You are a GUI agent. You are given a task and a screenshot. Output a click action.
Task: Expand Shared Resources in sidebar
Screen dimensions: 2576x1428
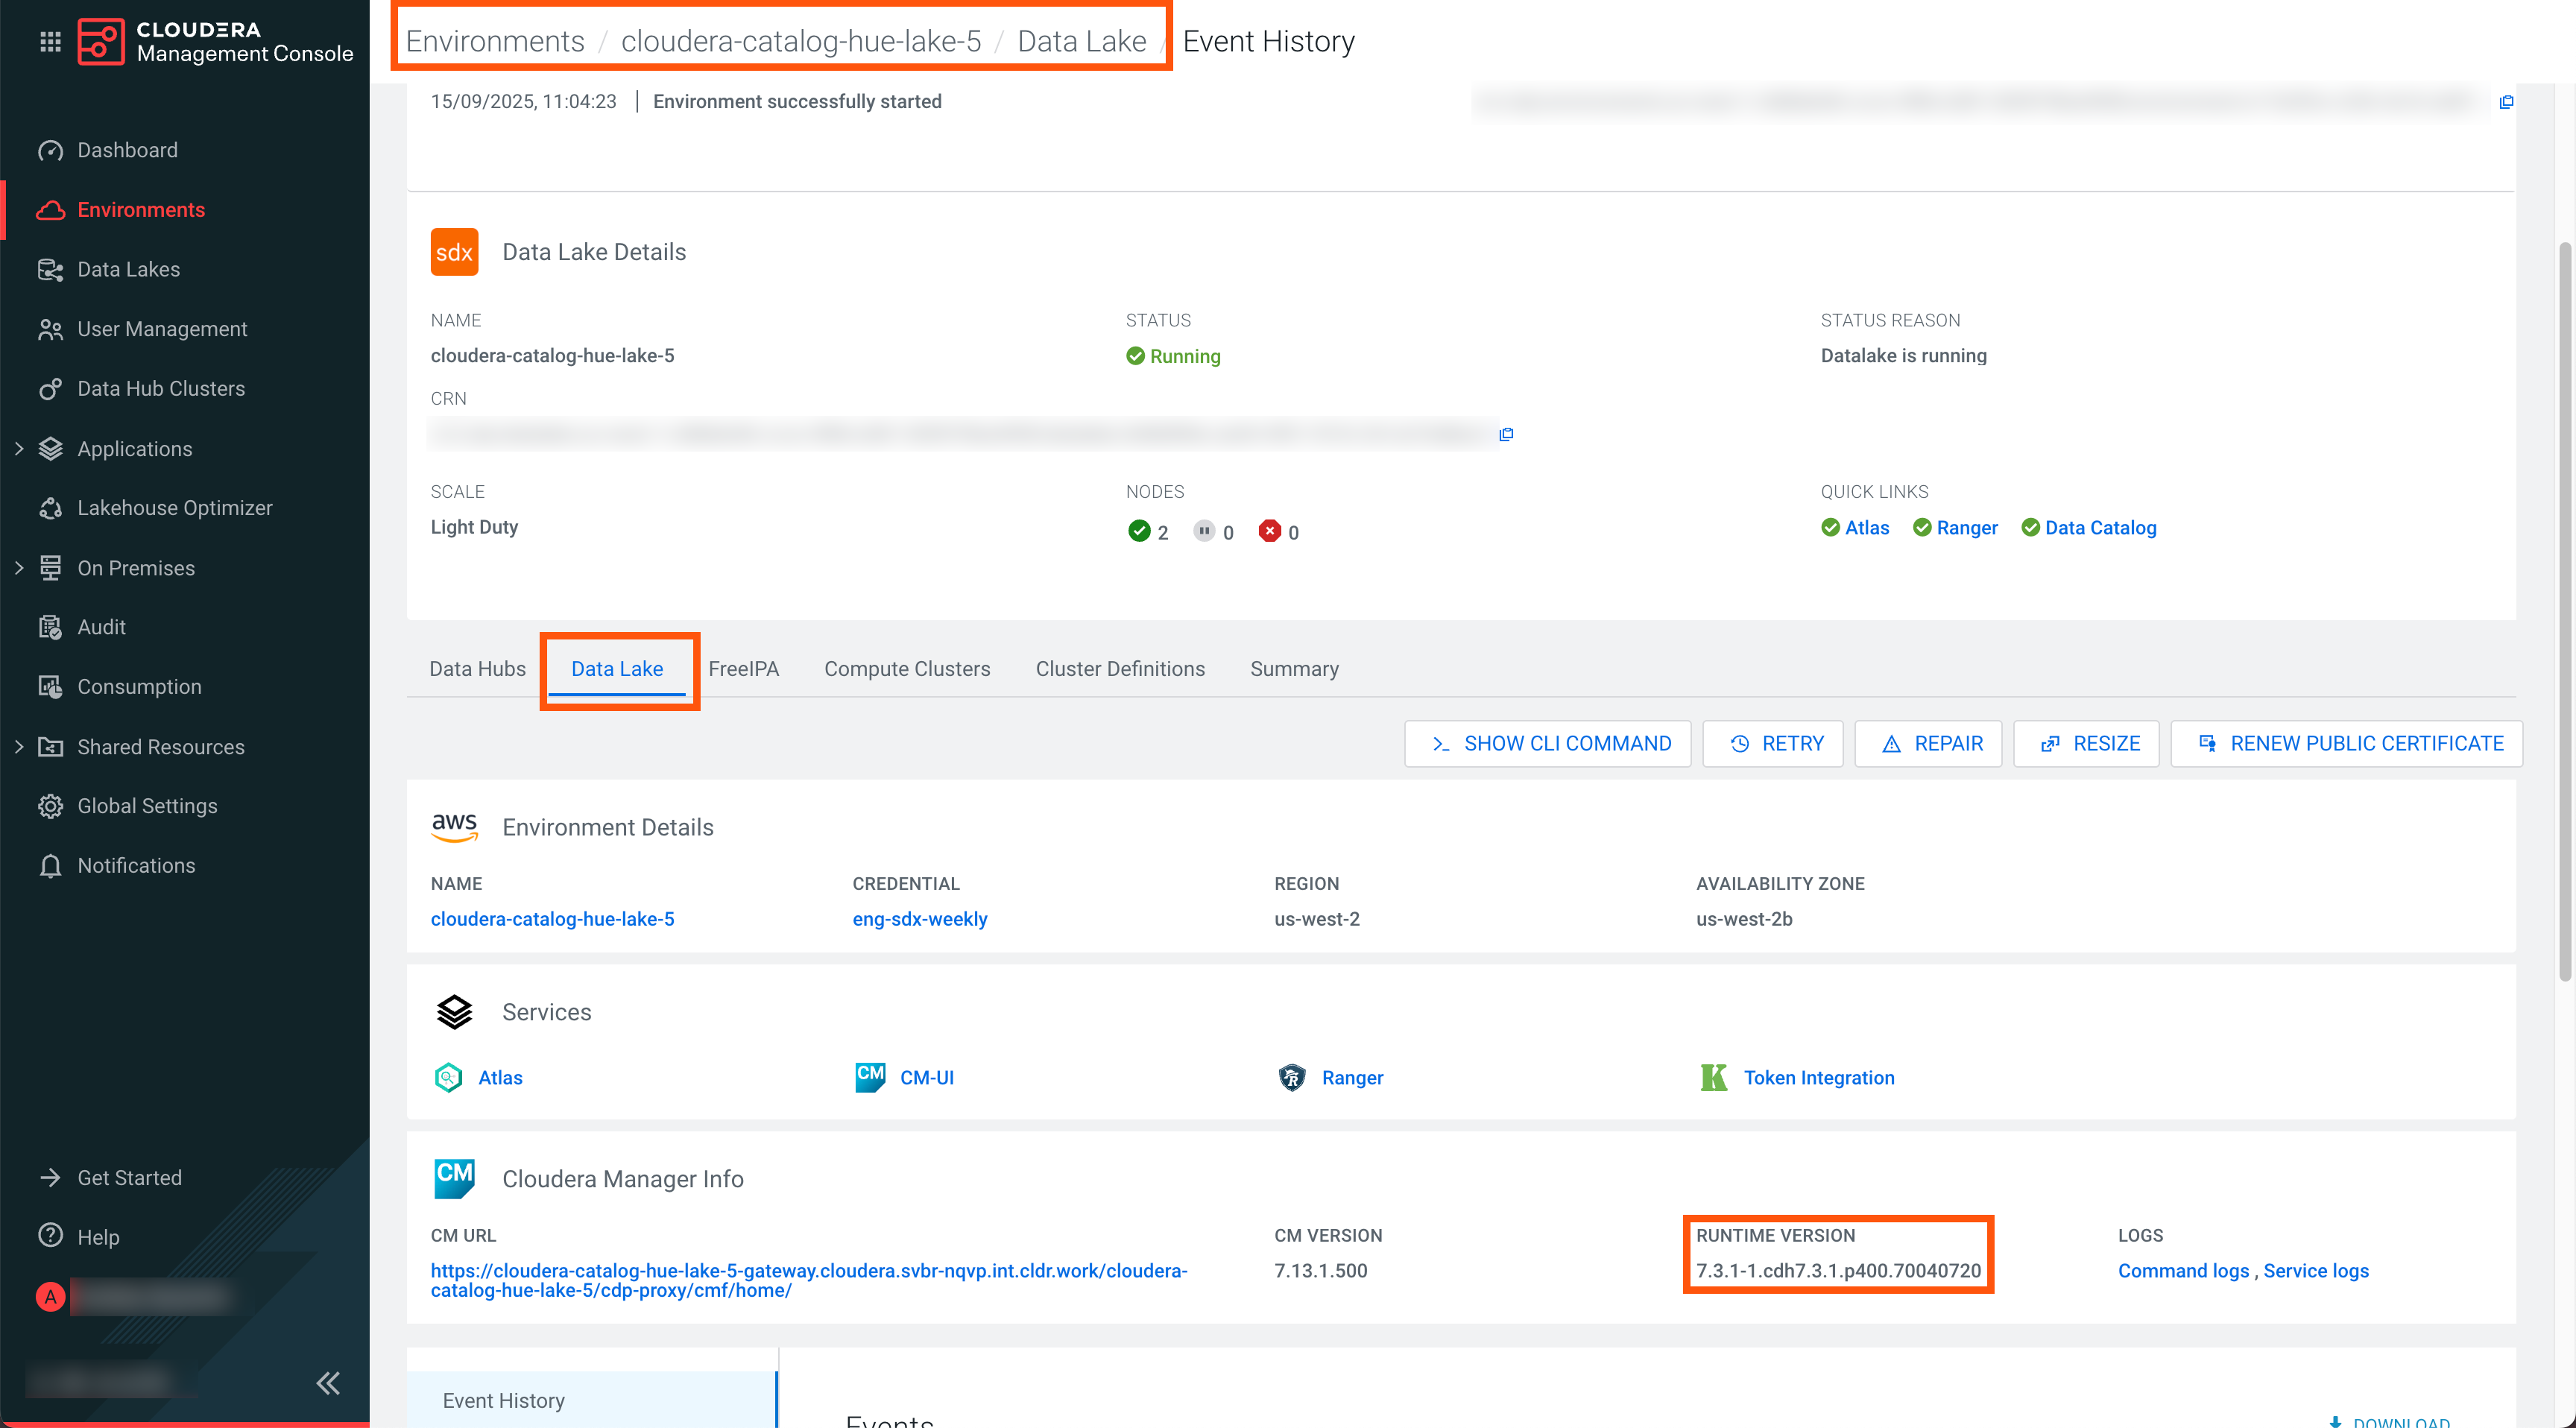(x=19, y=747)
